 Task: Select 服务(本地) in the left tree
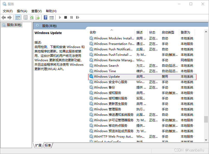click(12, 25)
